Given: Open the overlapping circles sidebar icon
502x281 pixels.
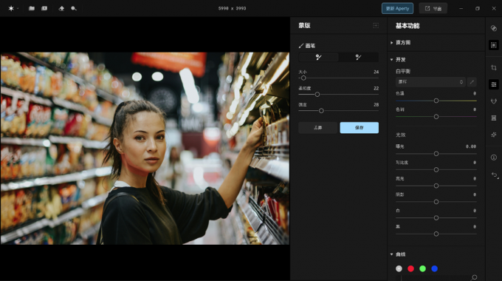Looking at the screenshot, I should (x=494, y=28).
